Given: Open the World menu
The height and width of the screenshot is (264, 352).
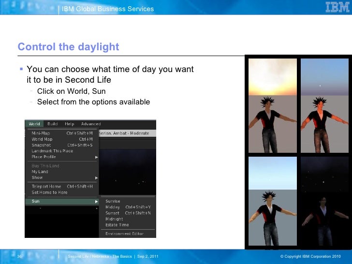Looking at the screenshot, I should point(34,124).
